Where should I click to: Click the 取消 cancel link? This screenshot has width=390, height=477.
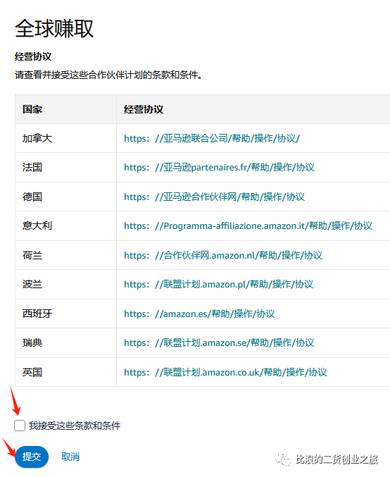[70, 457]
